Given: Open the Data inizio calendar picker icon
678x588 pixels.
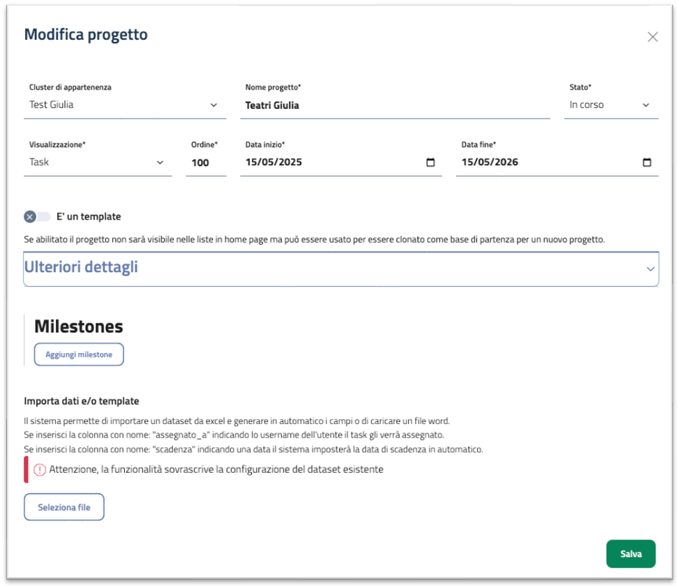Looking at the screenshot, I should pyautogui.click(x=430, y=162).
